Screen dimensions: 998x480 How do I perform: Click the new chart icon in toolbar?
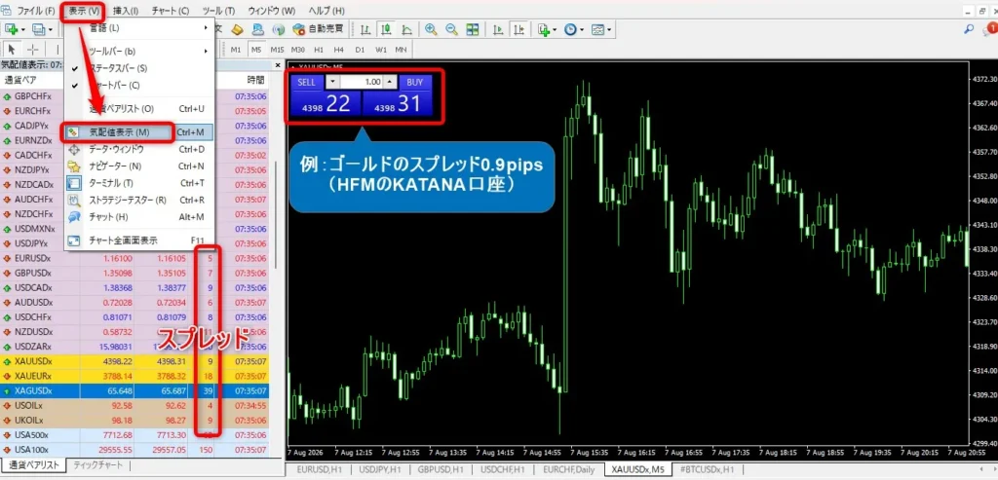(12, 28)
